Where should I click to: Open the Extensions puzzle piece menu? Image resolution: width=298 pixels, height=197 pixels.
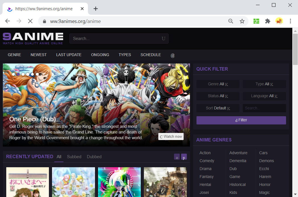click(x=268, y=21)
